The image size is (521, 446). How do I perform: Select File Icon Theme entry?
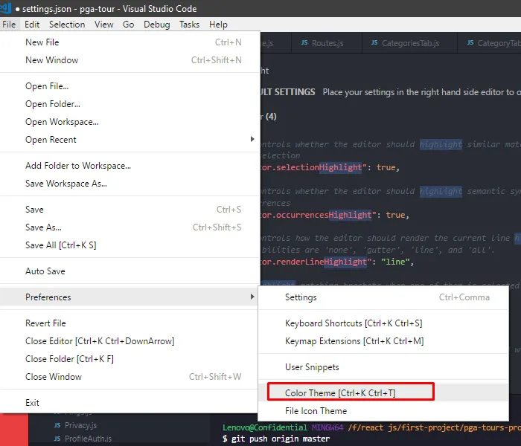(383, 410)
